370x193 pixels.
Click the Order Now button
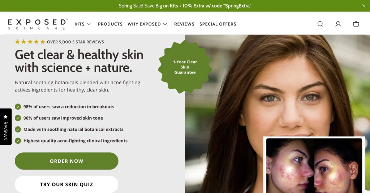[x=66, y=161]
